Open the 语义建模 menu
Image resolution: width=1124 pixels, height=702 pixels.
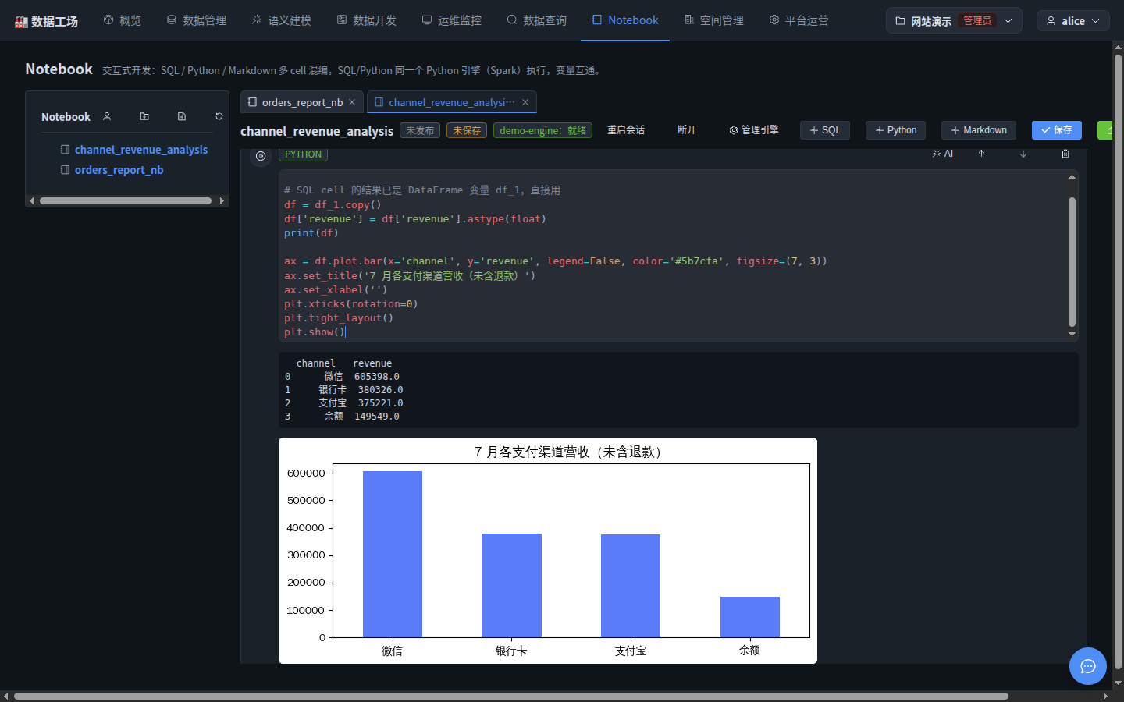(282, 20)
